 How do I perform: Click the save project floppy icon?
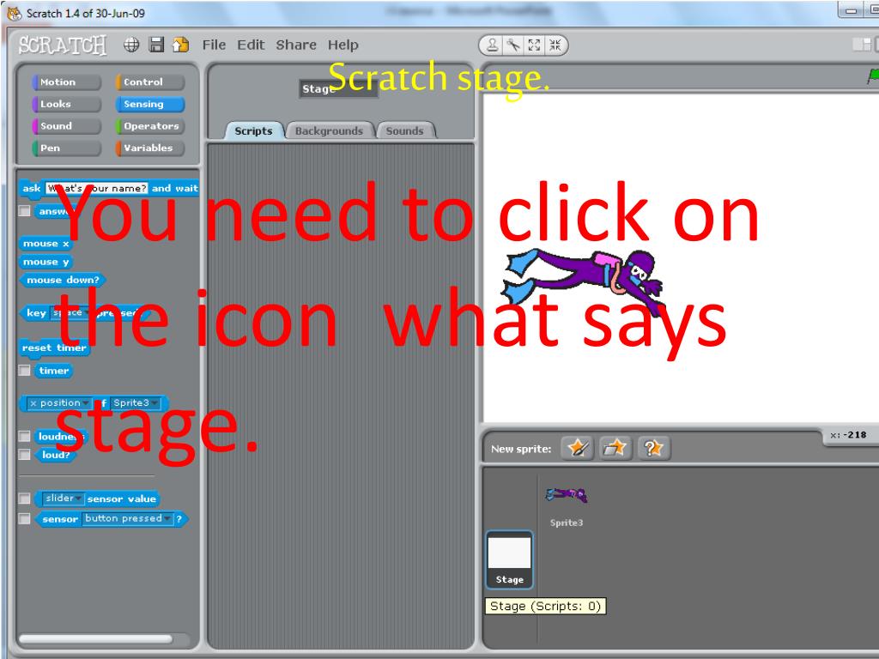point(156,45)
